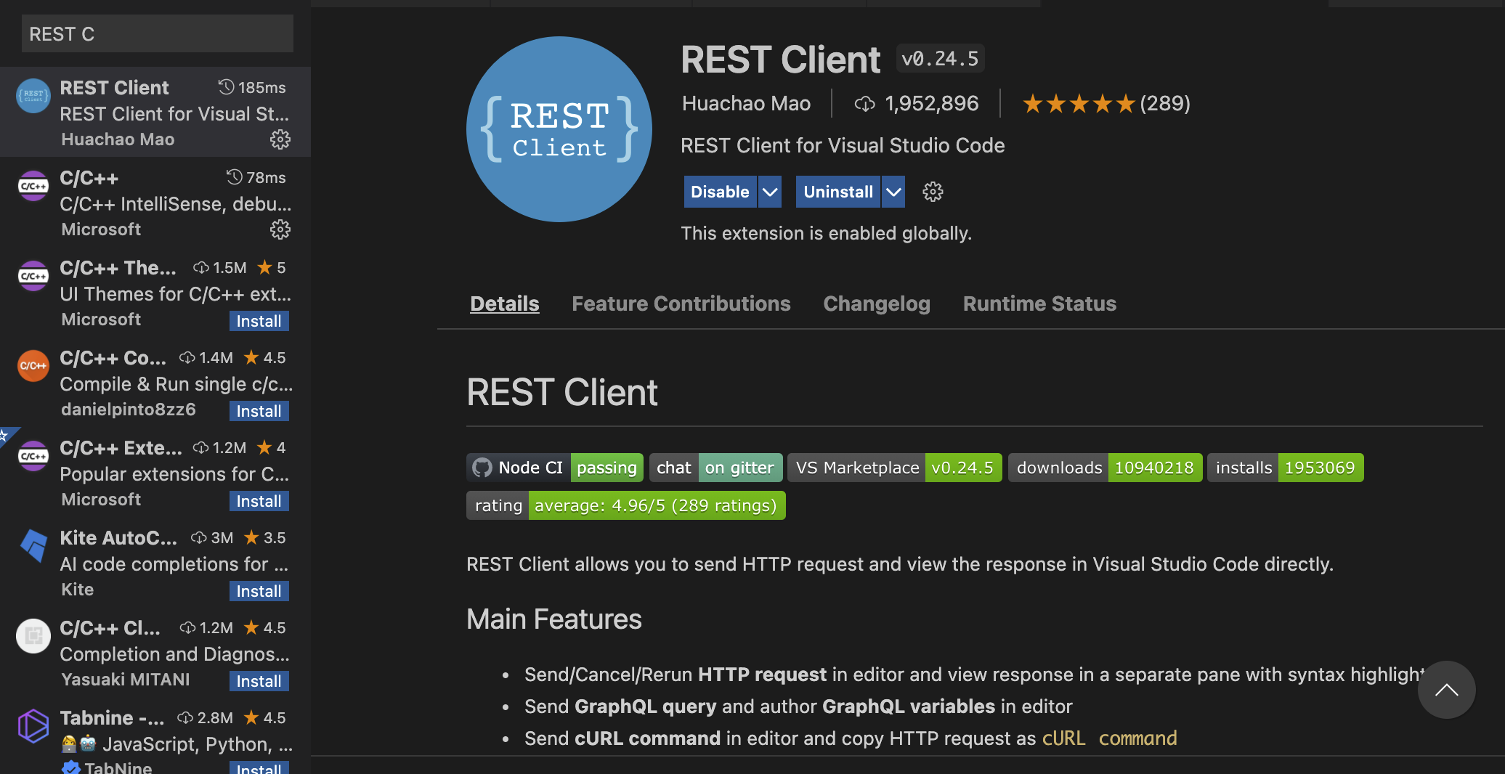This screenshot has height=774, width=1505.
Task: Disable the REST Client extension
Action: coord(720,192)
